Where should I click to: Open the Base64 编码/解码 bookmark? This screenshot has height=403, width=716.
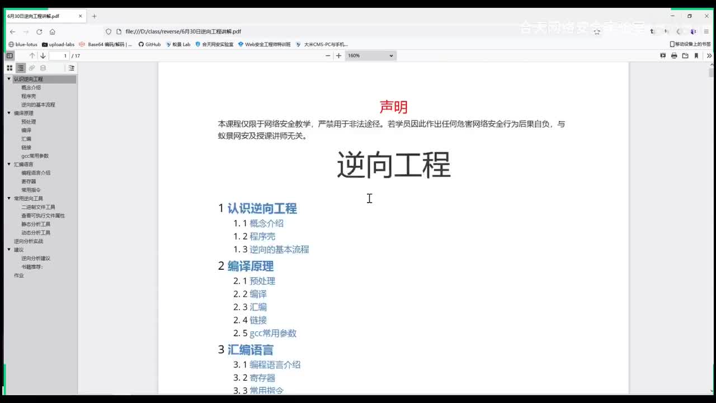coord(106,44)
